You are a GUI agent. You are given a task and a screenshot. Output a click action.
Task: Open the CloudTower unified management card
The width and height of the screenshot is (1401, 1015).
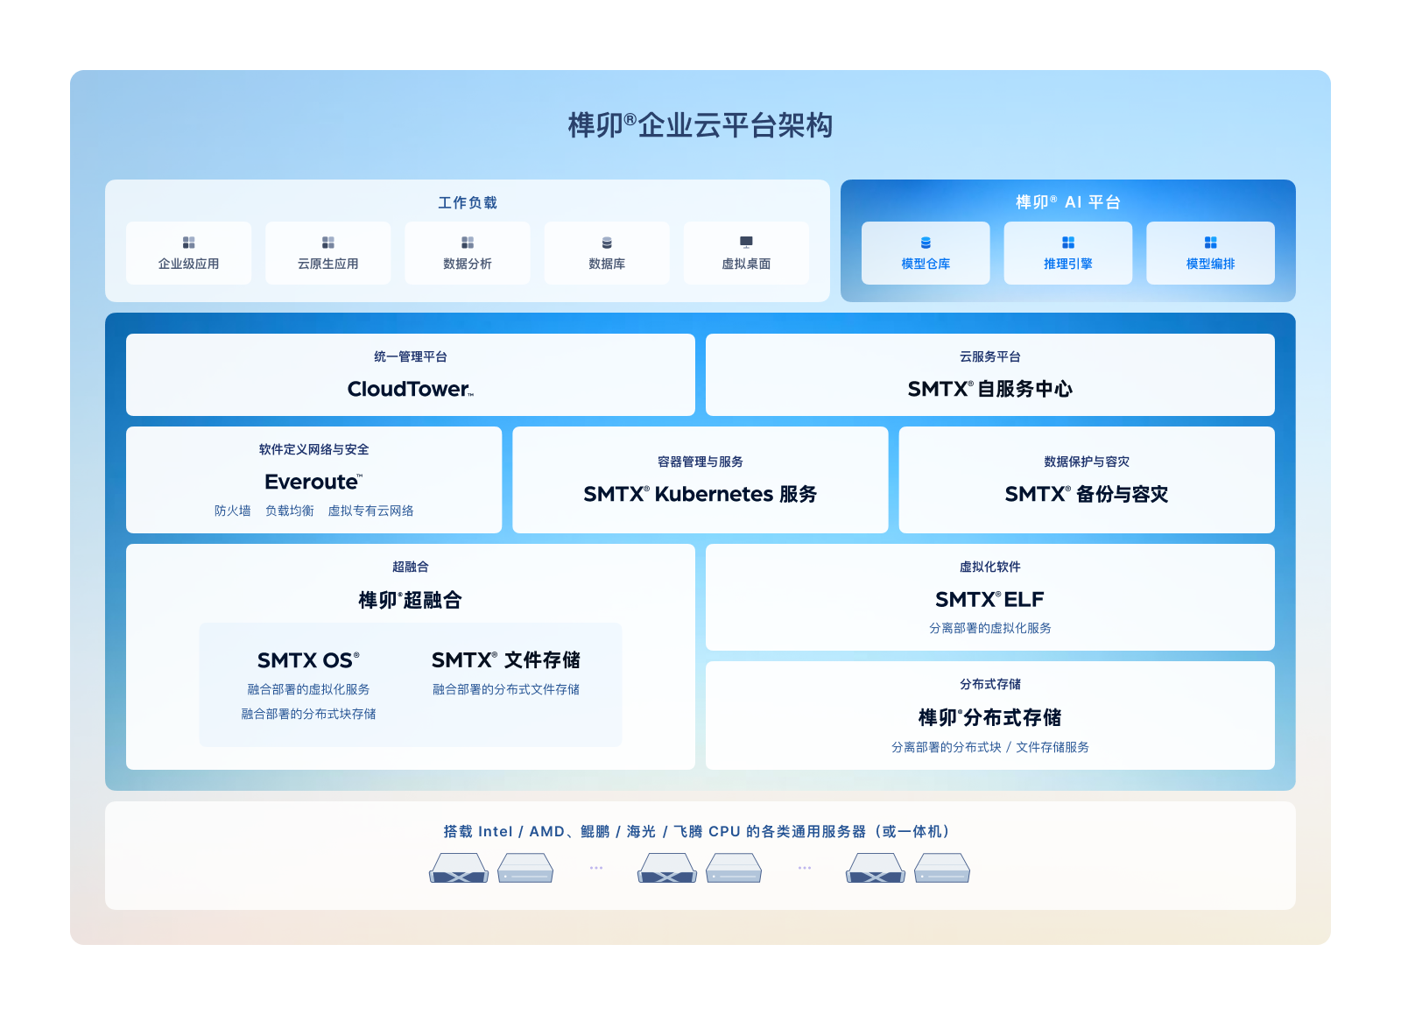(410, 375)
